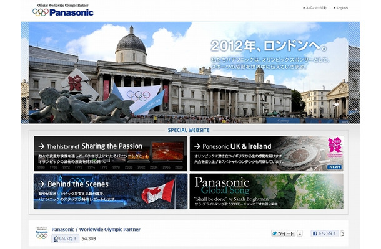Switch the site to English
Screen dimensions: 381x249
pyautogui.click(x=340, y=8)
